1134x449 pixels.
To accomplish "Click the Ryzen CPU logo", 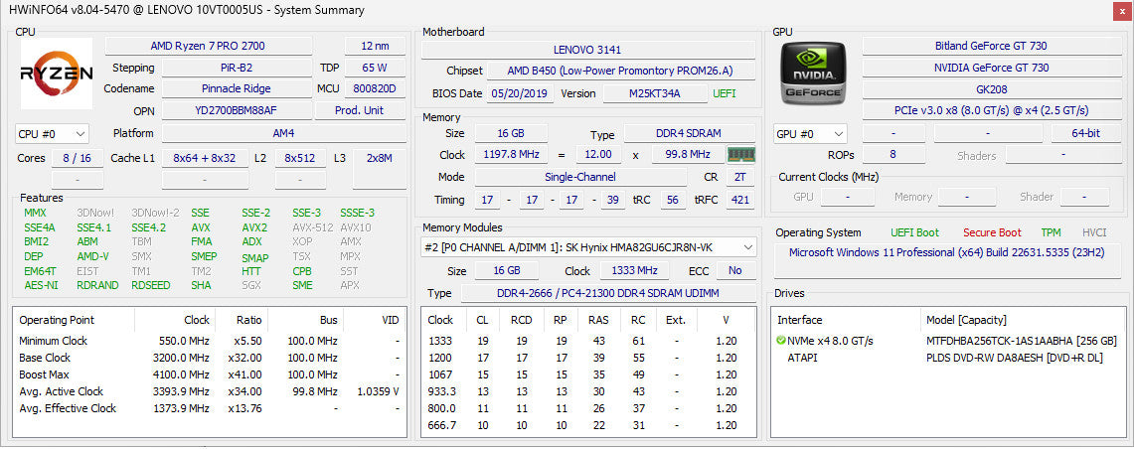I will (56, 74).
